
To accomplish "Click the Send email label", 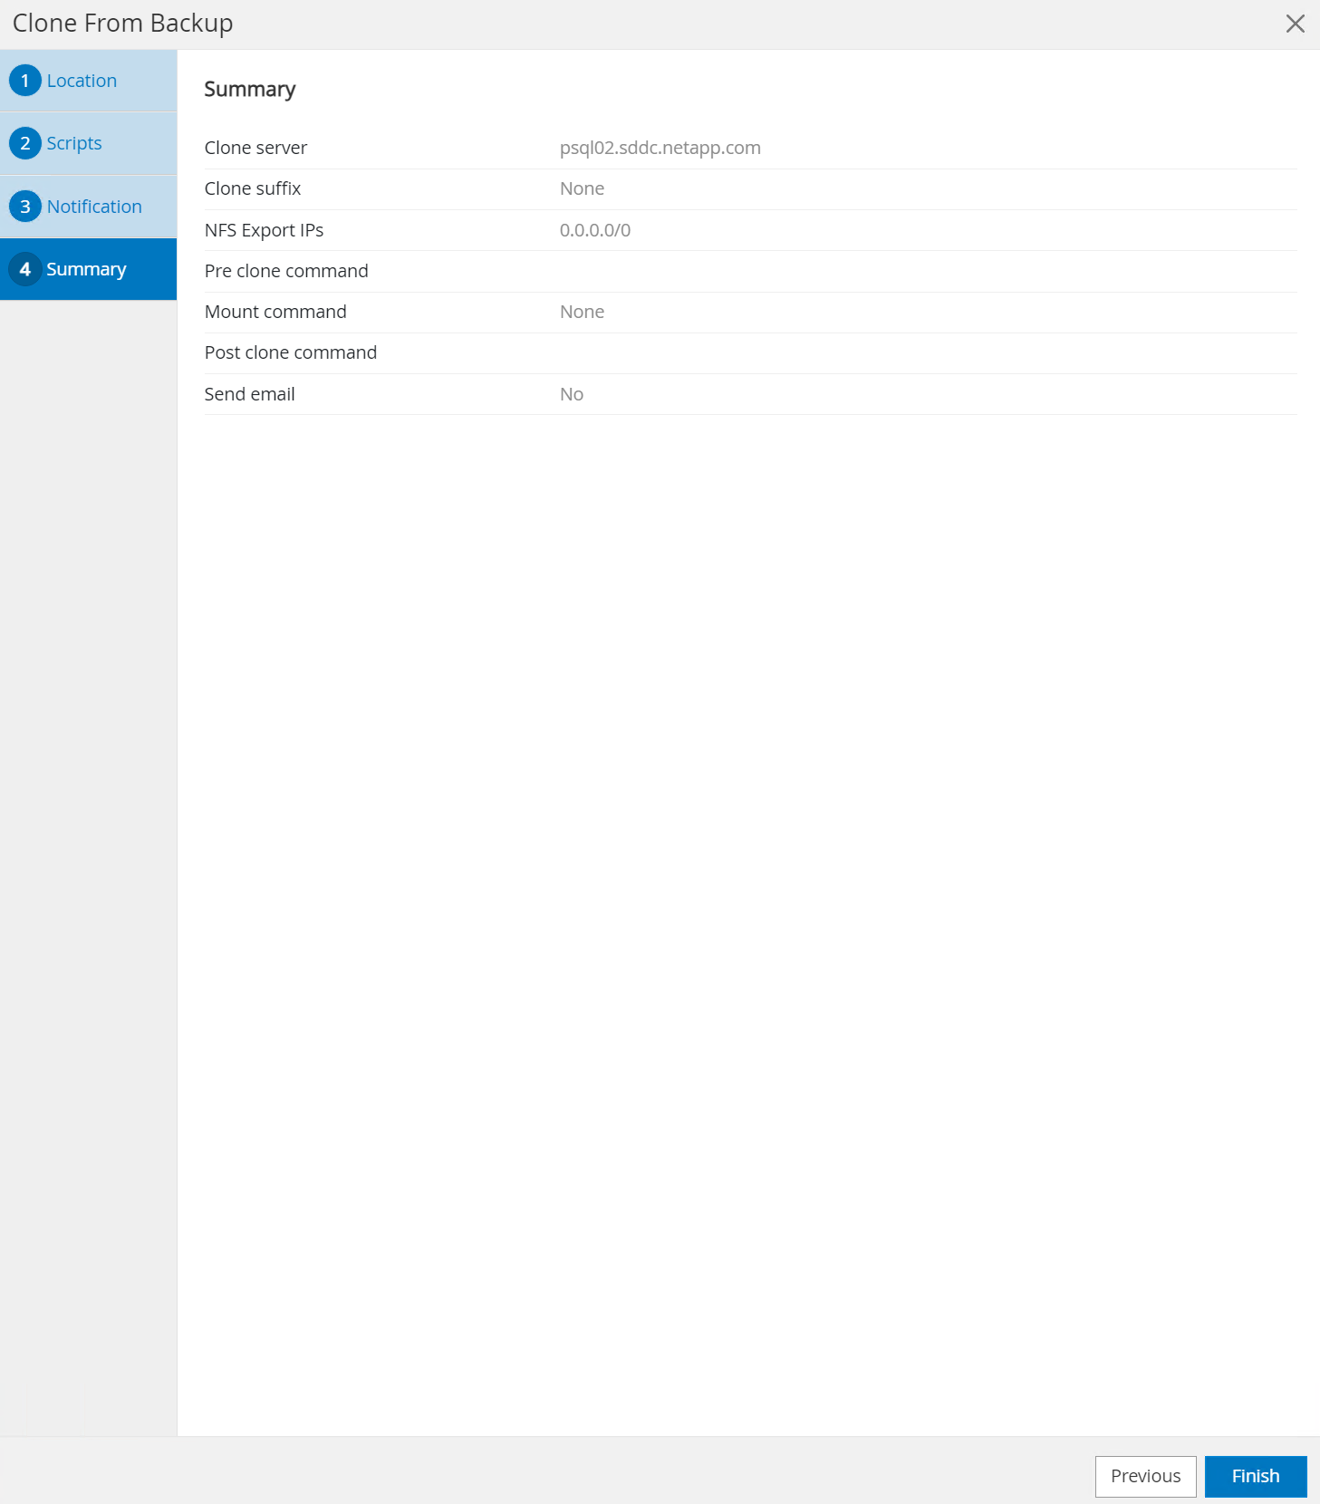I will (x=250, y=394).
